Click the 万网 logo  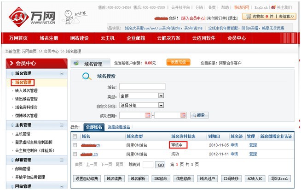(32, 17)
